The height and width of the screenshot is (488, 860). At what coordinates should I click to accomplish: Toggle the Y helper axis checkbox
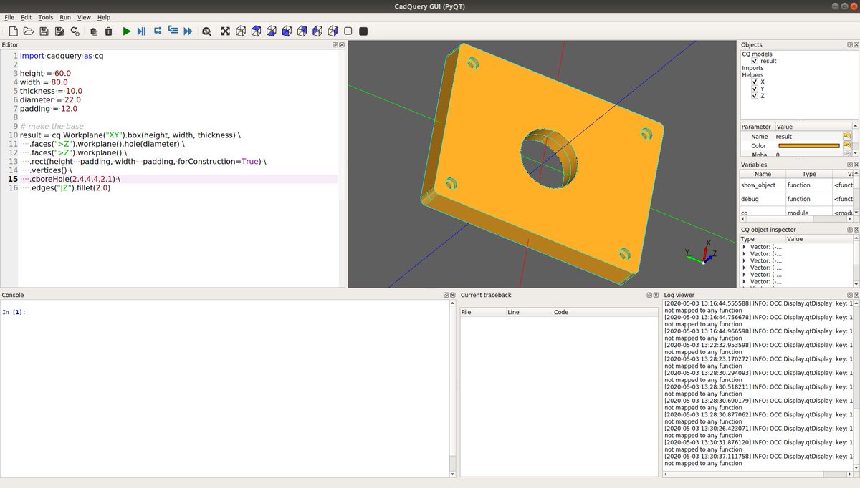[x=755, y=89]
